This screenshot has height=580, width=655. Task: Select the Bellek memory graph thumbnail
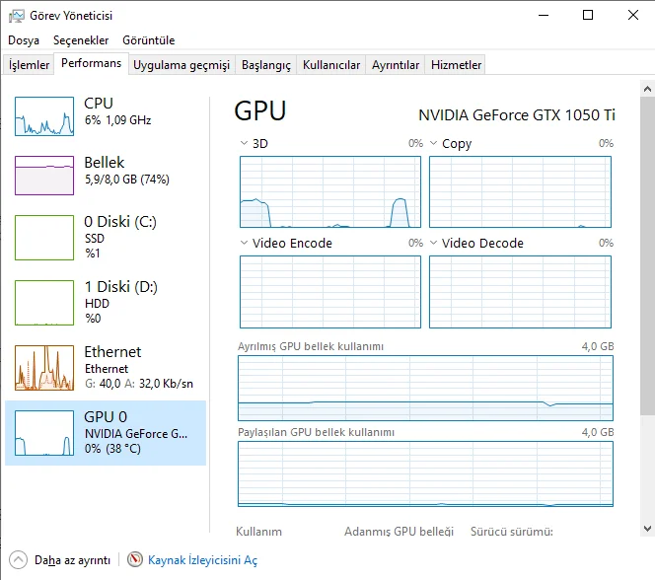click(44, 176)
